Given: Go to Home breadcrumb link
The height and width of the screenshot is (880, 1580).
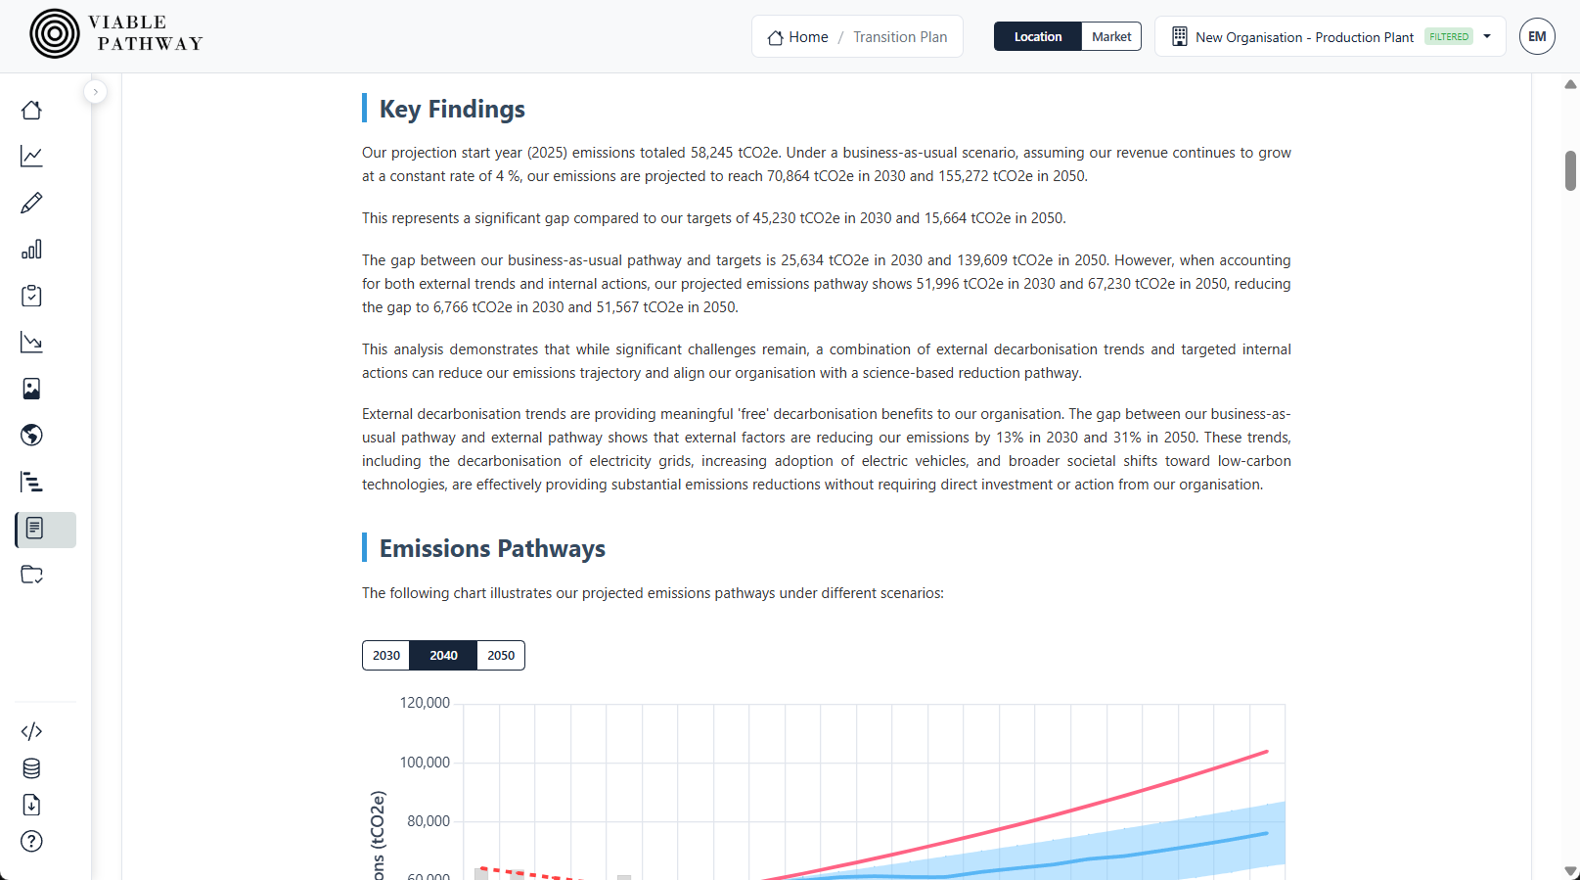Looking at the screenshot, I should 798,37.
